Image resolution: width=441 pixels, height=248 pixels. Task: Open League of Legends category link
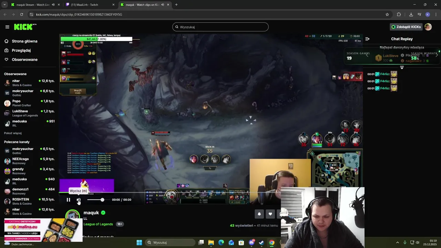click(x=98, y=224)
